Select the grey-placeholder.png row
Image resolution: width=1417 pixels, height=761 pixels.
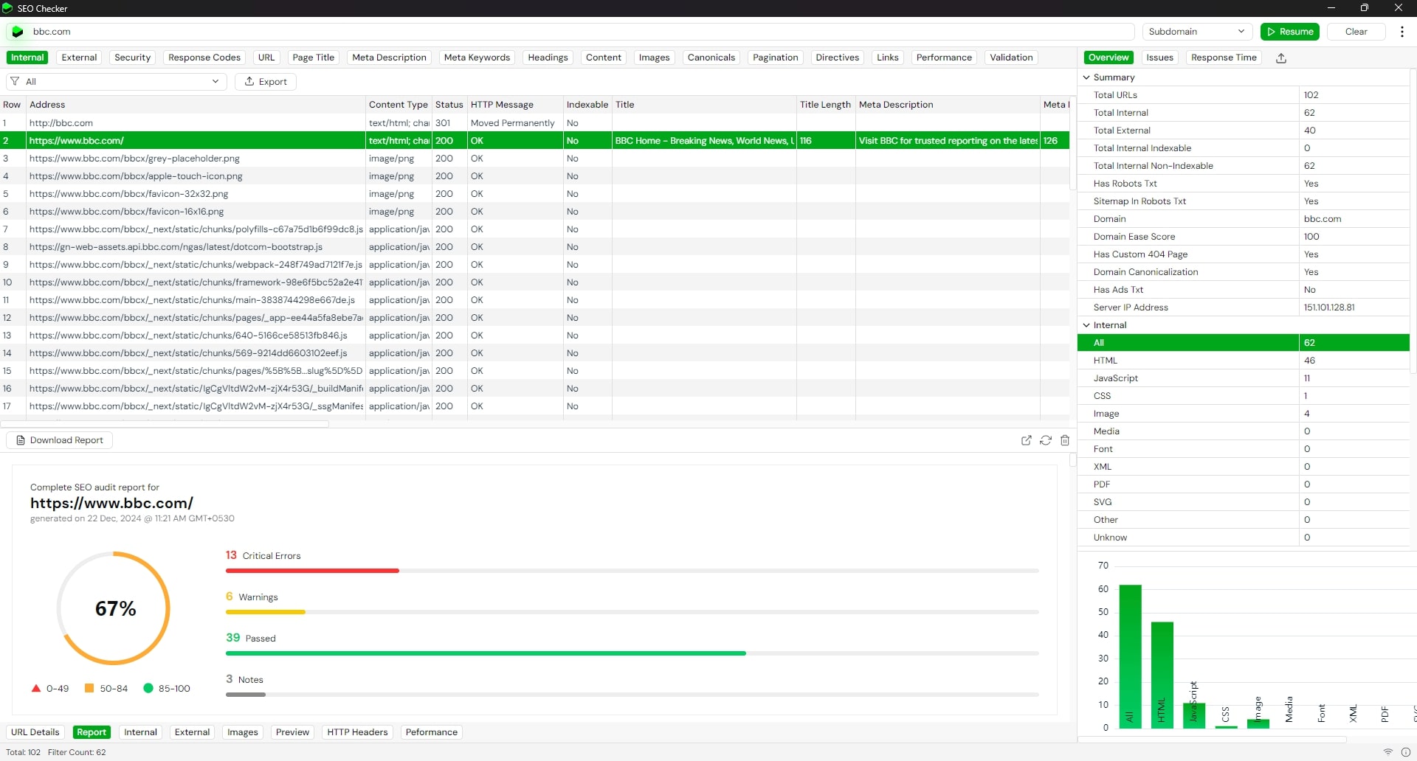pos(534,159)
